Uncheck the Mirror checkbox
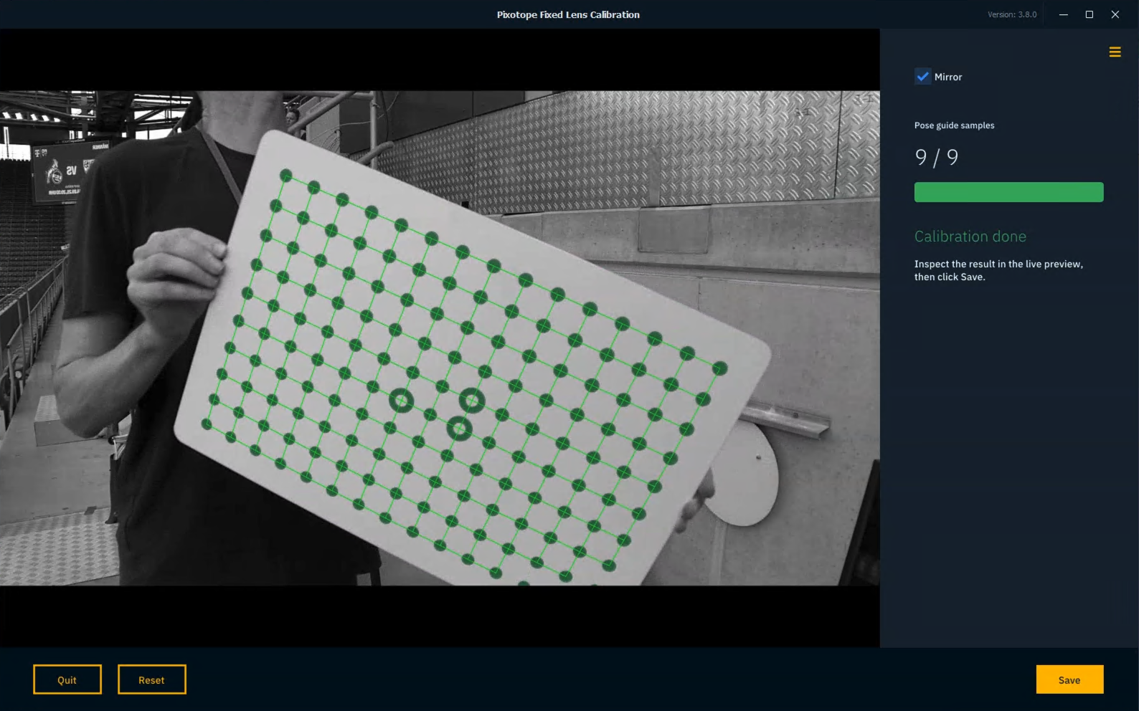Image resolution: width=1139 pixels, height=711 pixels. click(x=922, y=77)
